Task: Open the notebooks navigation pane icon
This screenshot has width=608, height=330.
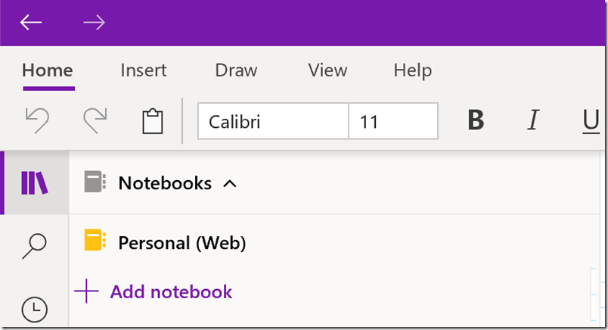Action: (34, 183)
